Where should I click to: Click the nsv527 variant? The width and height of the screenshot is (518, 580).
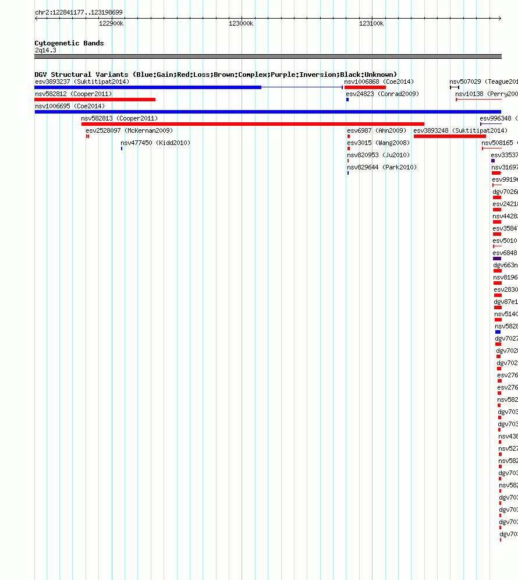click(x=501, y=454)
